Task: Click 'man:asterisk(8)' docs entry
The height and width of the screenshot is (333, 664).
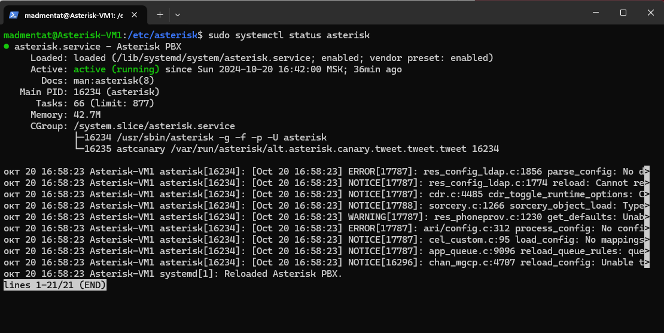Action: tap(114, 81)
